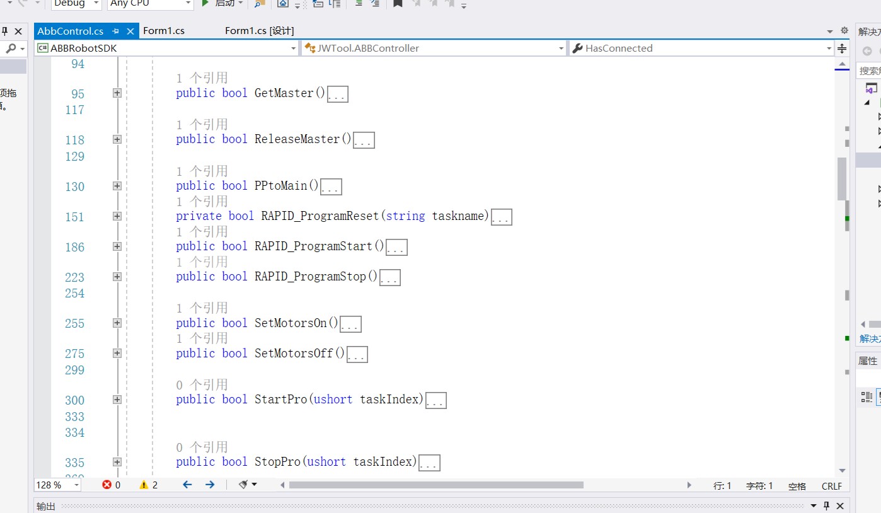Switch to the Form1.cs tab
This screenshot has width=881, height=513.
click(x=164, y=31)
